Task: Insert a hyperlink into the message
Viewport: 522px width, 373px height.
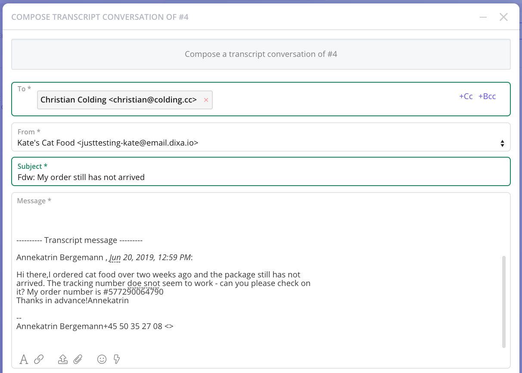Action: [x=39, y=359]
